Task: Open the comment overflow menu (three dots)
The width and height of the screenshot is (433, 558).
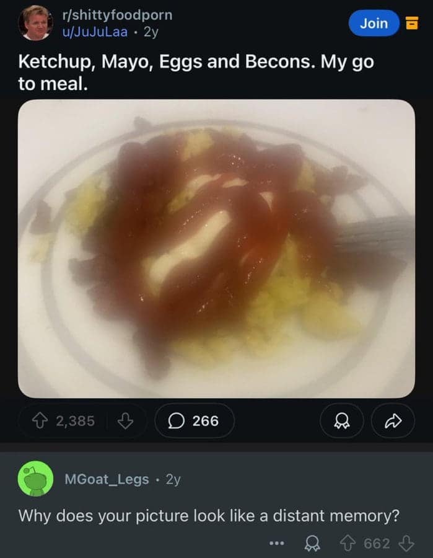Action: tap(276, 542)
